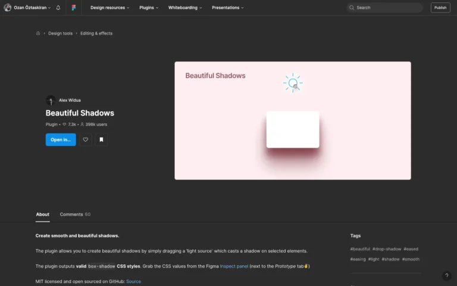Screen dimensions: 457x286
Task: Open Ozan Öztaskiran account menu
Action: (x=27, y=8)
